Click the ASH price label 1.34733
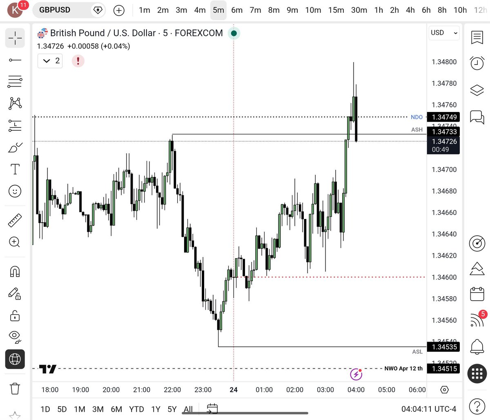Screen dimensions: 490x420 [443, 132]
